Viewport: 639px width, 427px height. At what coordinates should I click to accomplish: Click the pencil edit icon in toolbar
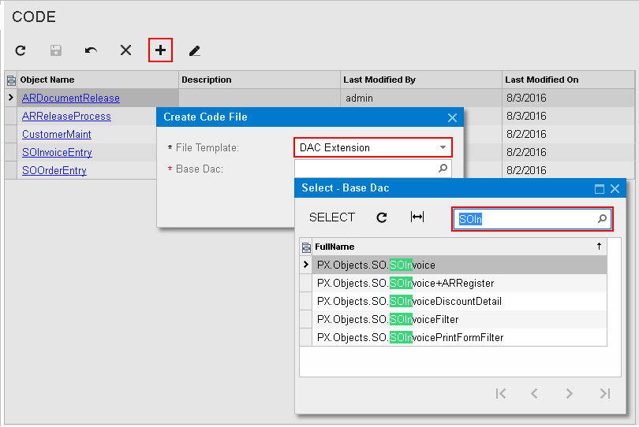(x=195, y=50)
